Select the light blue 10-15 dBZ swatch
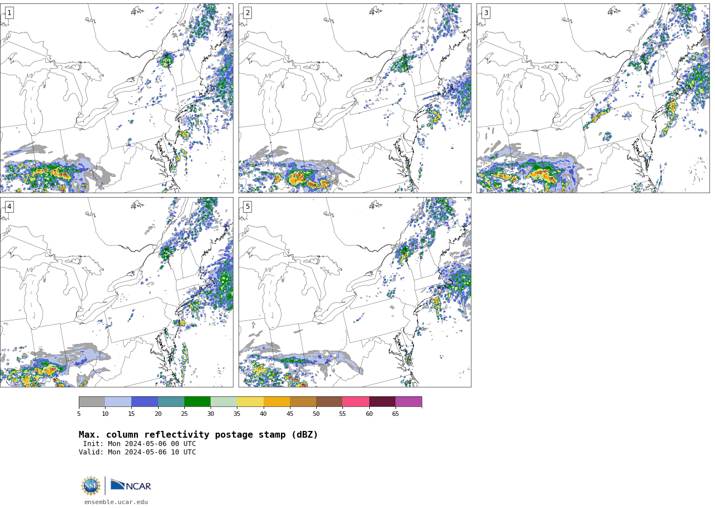 pos(118,402)
